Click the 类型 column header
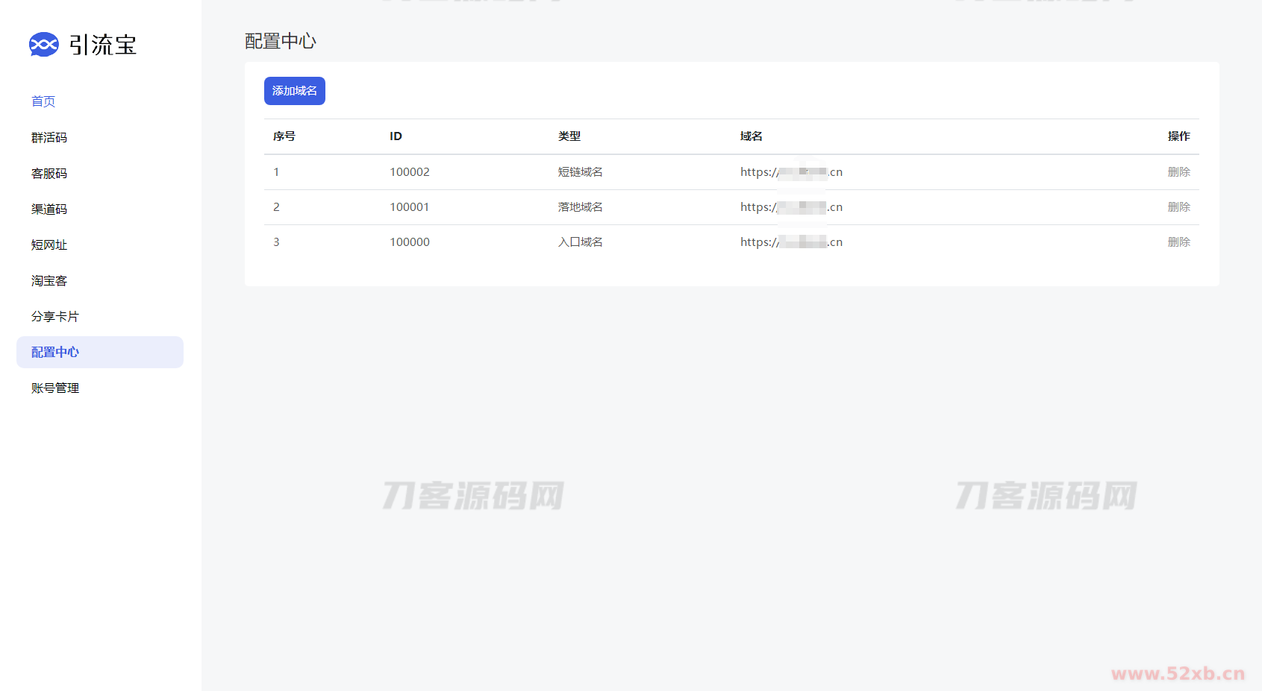The width and height of the screenshot is (1262, 691). pyautogui.click(x=569, y=136)
